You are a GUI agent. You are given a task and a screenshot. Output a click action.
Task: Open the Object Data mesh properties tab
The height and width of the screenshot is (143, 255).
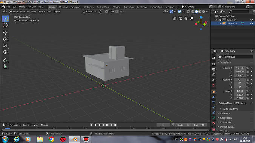[214, 118]
